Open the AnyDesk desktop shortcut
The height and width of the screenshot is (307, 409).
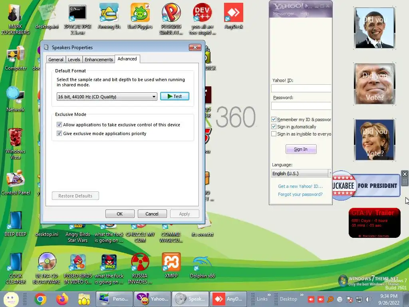[233, 16]
